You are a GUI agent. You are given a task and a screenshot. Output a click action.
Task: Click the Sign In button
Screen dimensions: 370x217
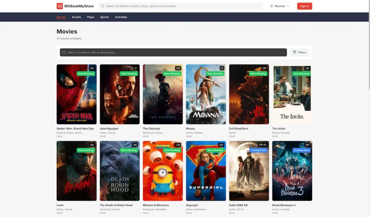pyautogui.click(x=304, y=6)
